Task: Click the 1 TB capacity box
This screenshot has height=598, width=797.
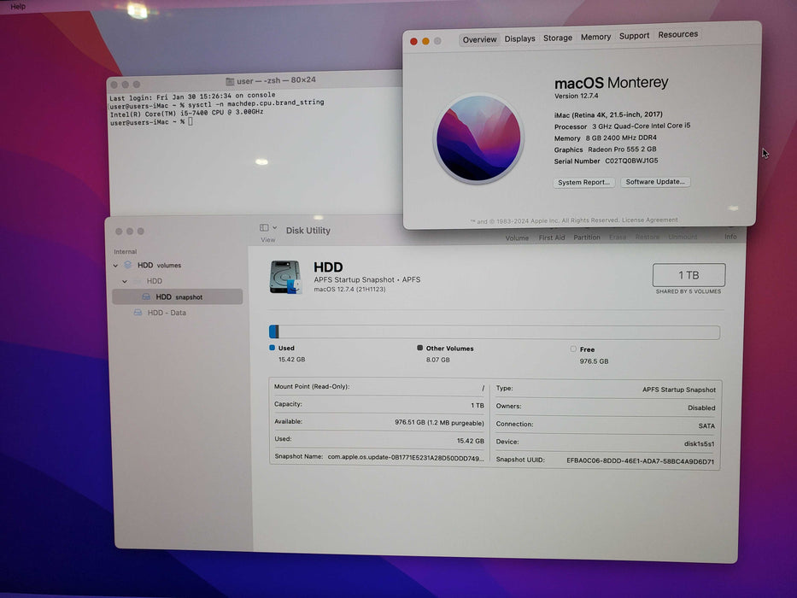Action: (689, 275)
